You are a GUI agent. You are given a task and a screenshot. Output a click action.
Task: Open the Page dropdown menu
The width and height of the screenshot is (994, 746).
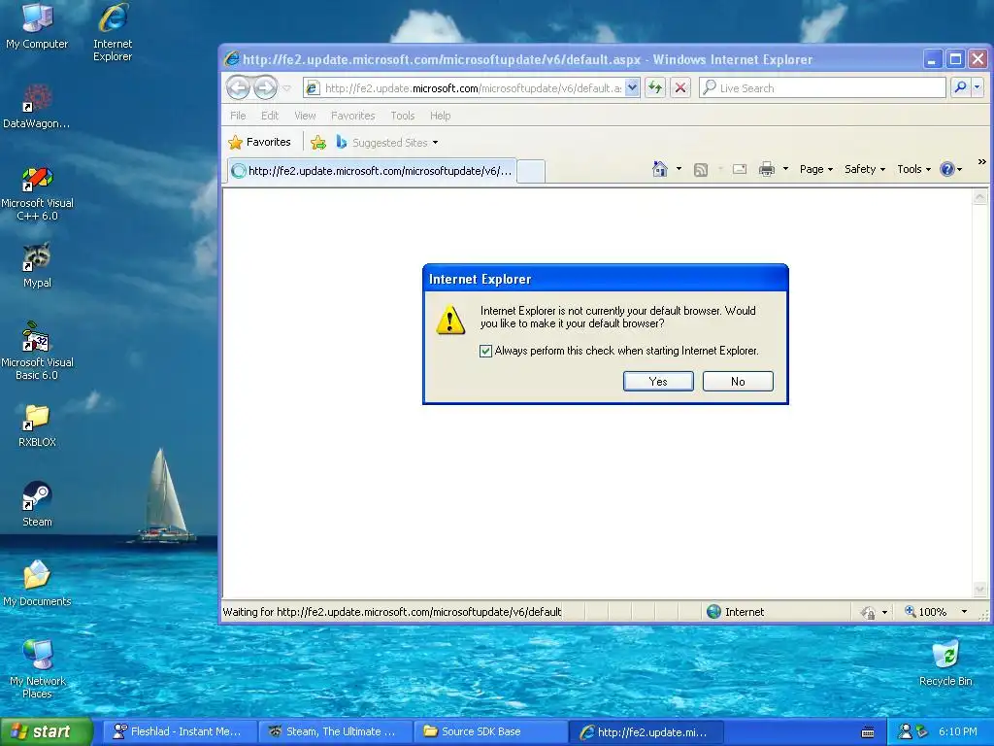coord(816,169)
